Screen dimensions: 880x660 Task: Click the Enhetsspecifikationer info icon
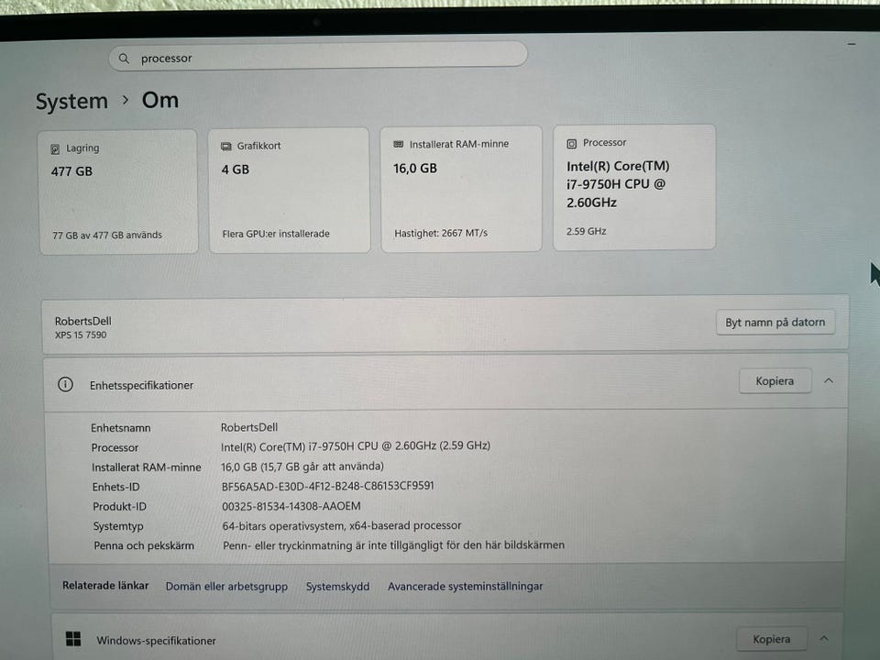(x=66, y=384)
